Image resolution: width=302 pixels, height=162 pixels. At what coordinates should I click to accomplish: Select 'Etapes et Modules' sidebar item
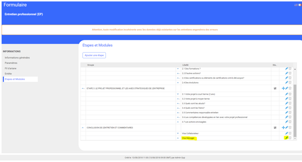tap(20, 79)
